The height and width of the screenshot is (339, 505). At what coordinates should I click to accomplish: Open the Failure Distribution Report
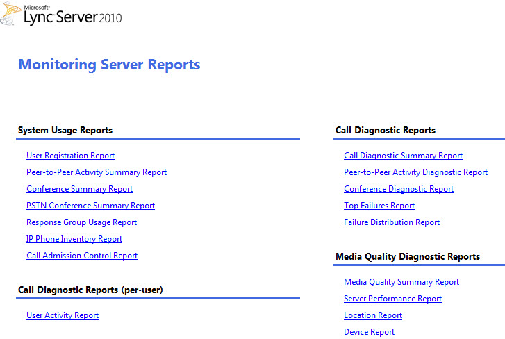pos(392,222)
